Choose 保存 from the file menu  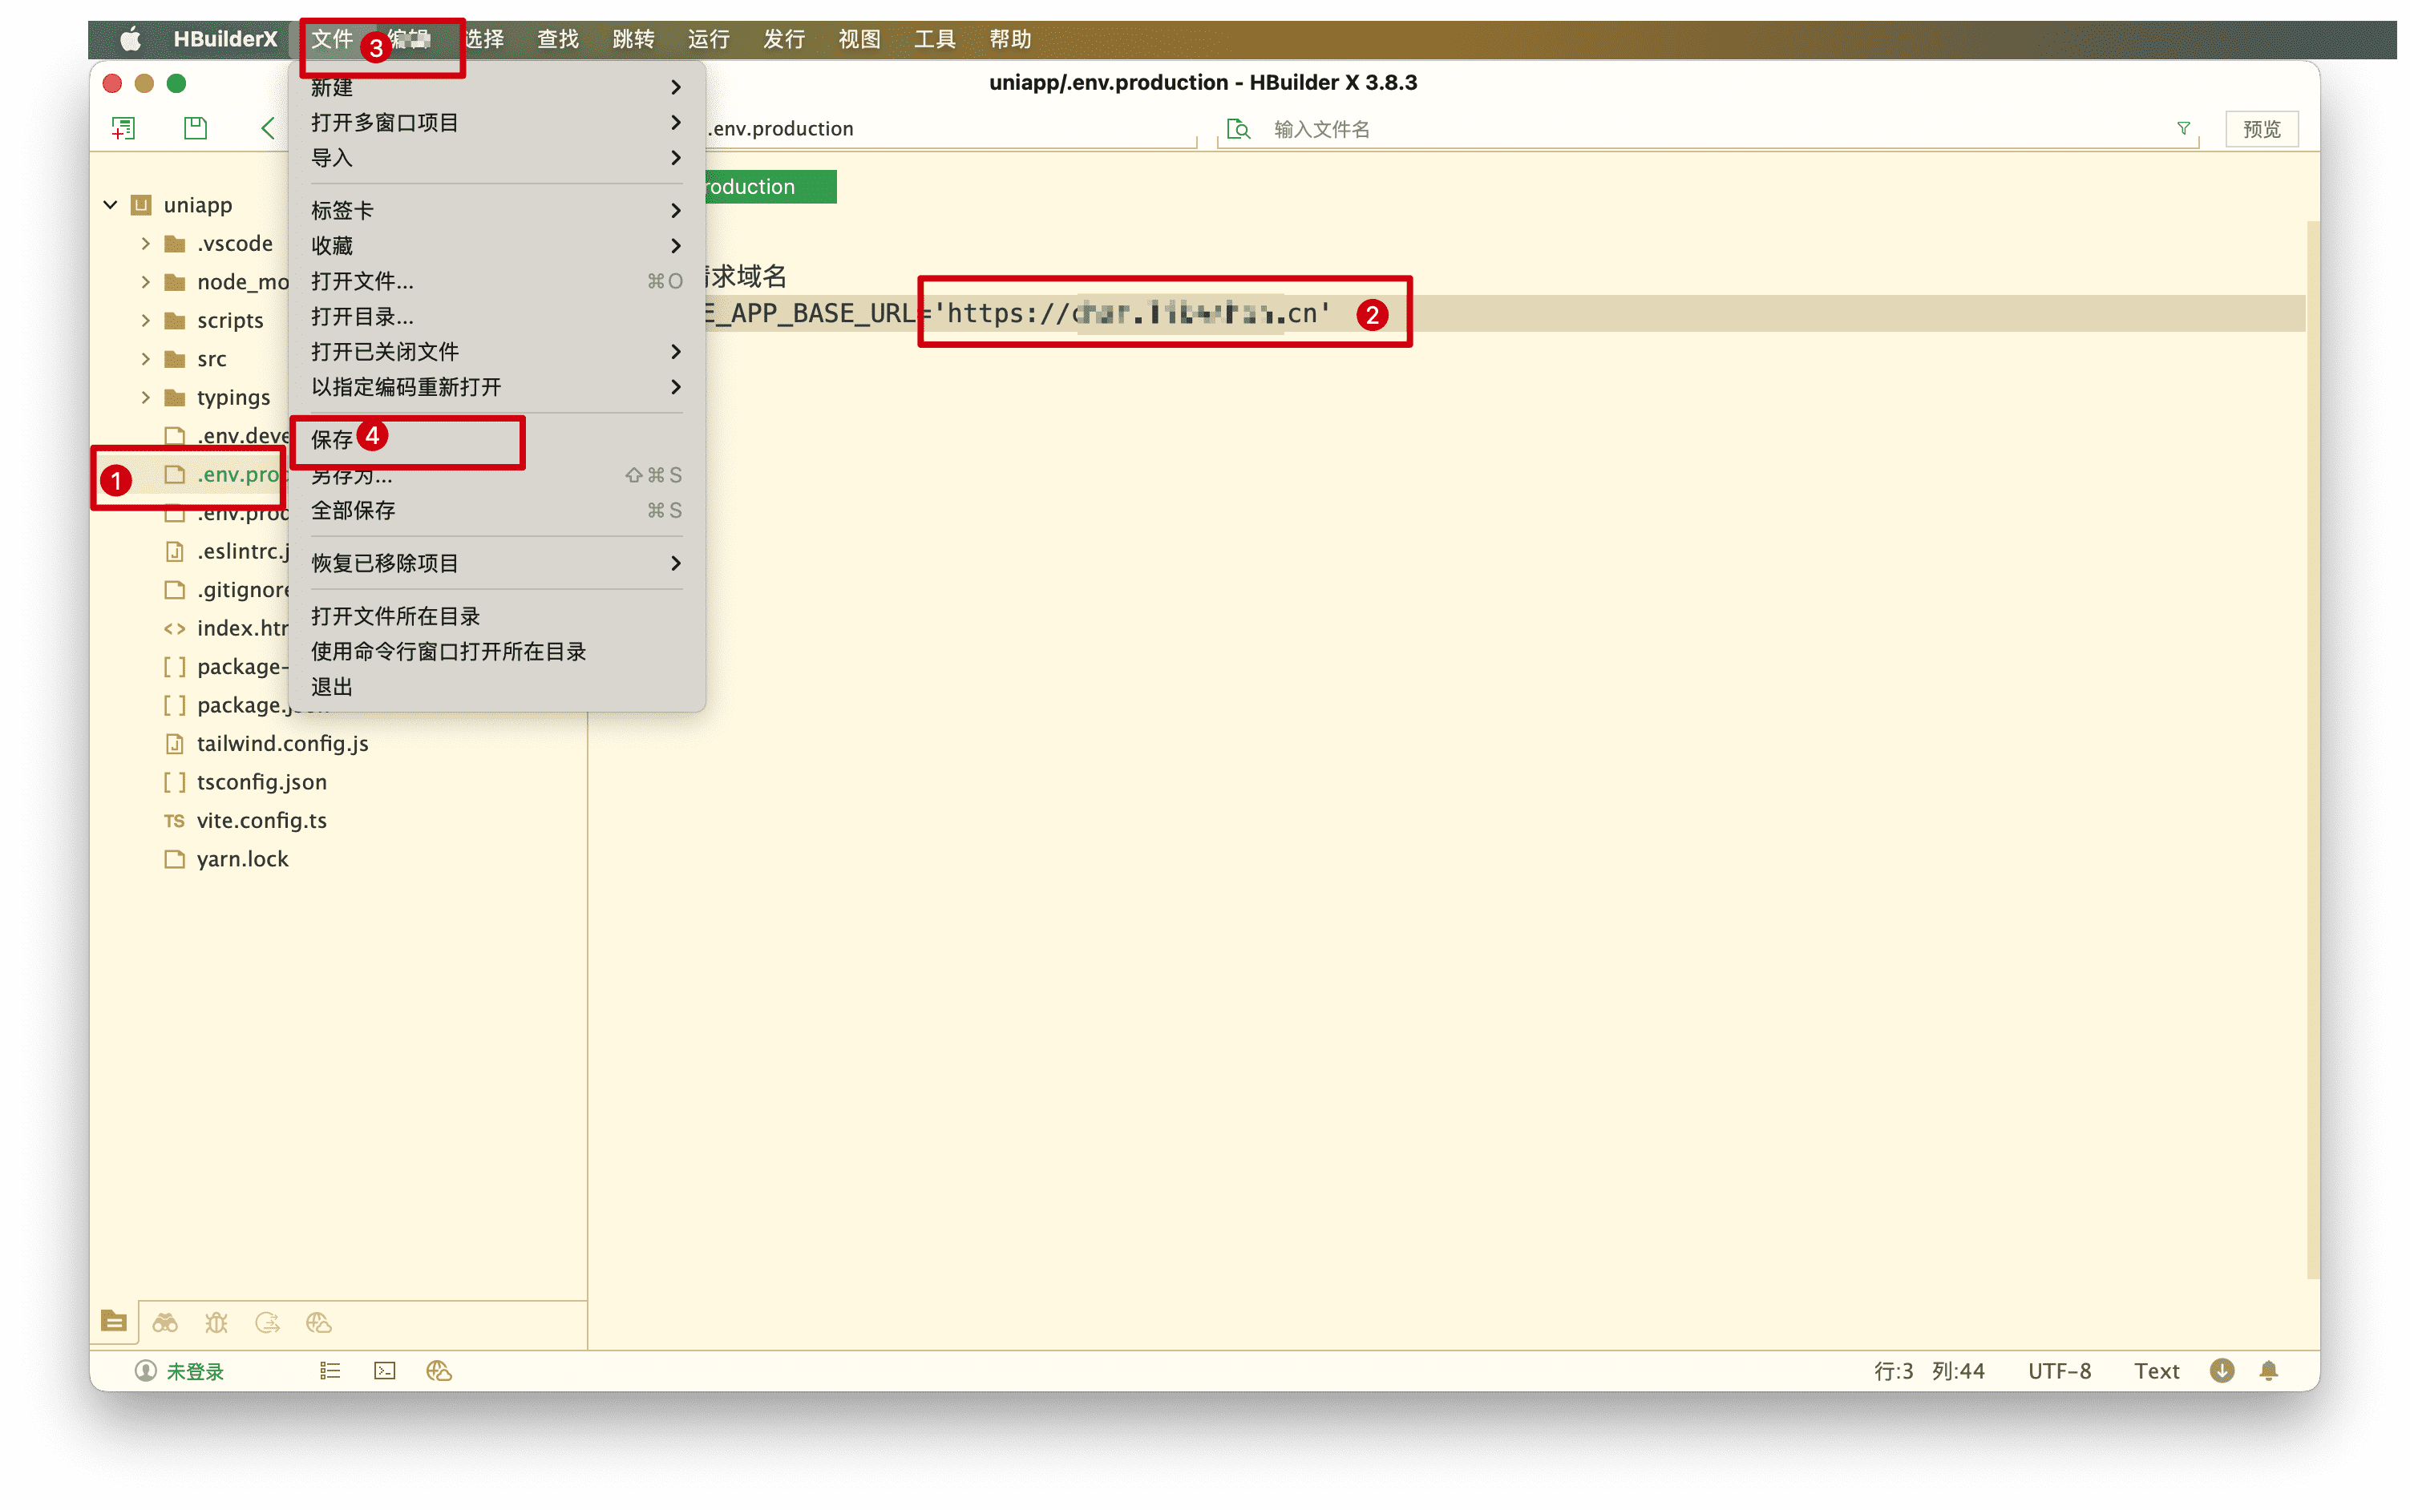coord(496,439)
